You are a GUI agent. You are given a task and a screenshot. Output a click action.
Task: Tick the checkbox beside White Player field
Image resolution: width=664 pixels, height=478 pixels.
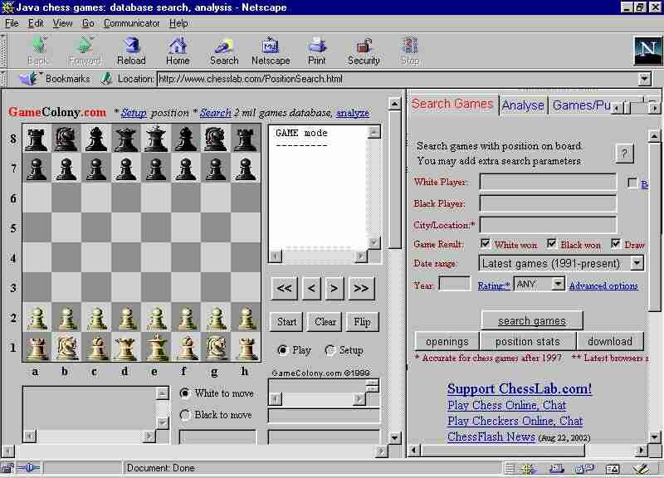(x=632, y=183)
